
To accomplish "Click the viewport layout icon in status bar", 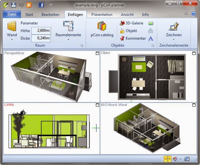I will point(187,159).
